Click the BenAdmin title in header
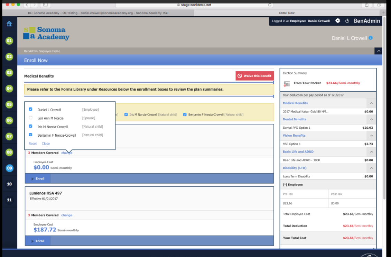This screenshot has height=257, width=391. point(367,21)
